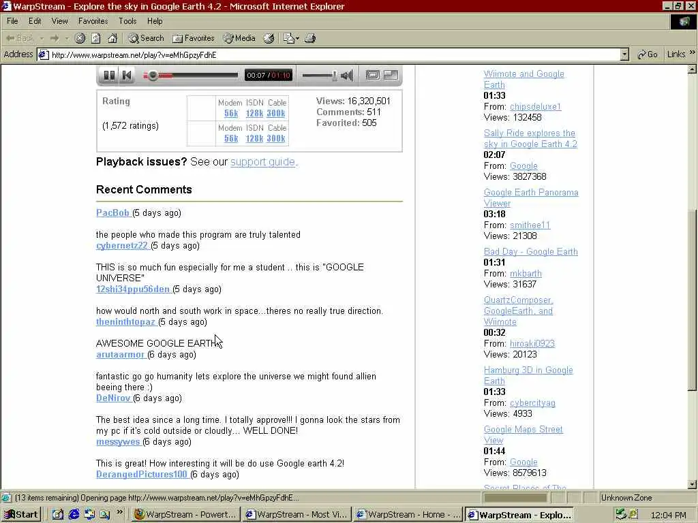Go to the Home page icon

tap(112, 38)
